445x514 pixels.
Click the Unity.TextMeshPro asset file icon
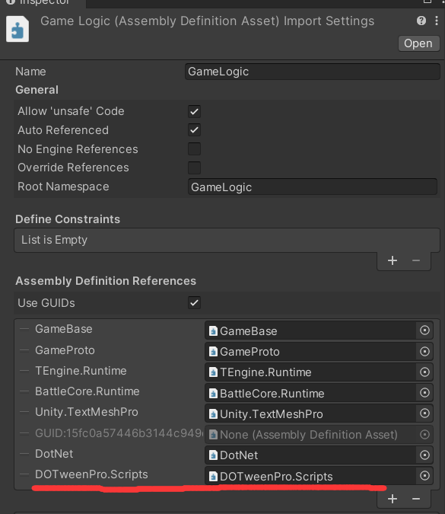click(x=213, y=414)
